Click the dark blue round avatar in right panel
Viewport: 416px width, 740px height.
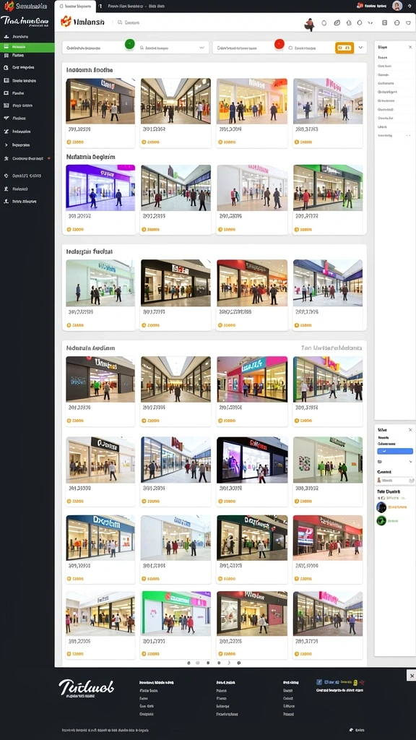click(381, 507)
